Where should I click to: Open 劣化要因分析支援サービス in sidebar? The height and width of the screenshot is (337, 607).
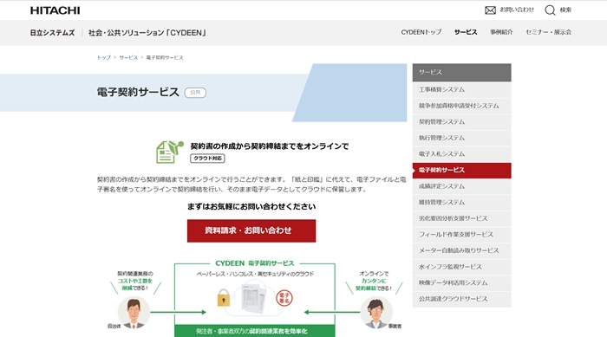(x=462, y=218)
